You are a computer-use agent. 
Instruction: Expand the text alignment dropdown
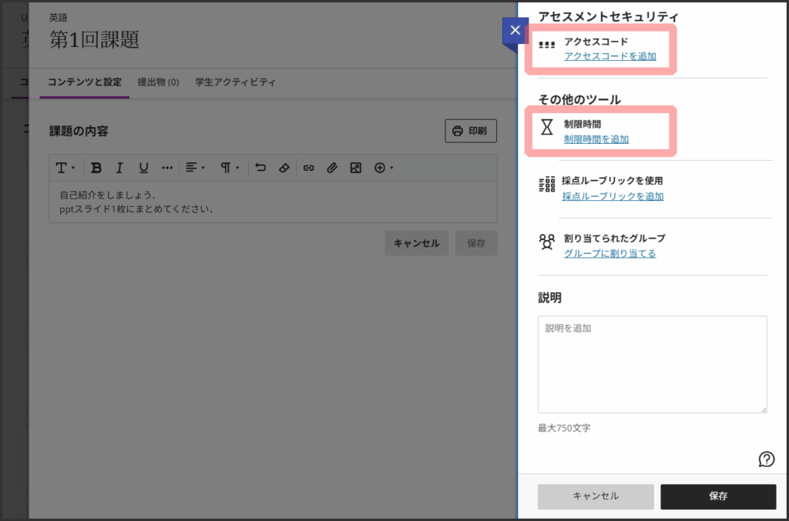click(194, 168)
